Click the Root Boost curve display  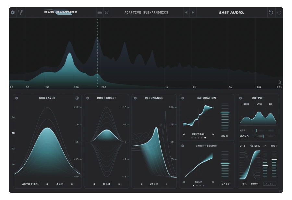pos(106,142)
